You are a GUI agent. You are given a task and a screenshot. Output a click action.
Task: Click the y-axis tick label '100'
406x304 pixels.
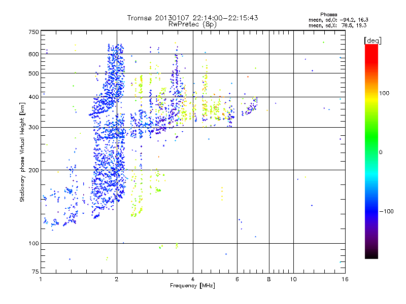33,244
